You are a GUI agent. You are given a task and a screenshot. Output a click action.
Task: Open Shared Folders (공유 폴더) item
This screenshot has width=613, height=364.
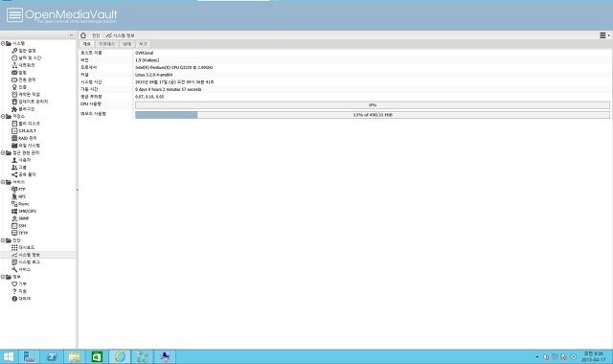(23, 174)
